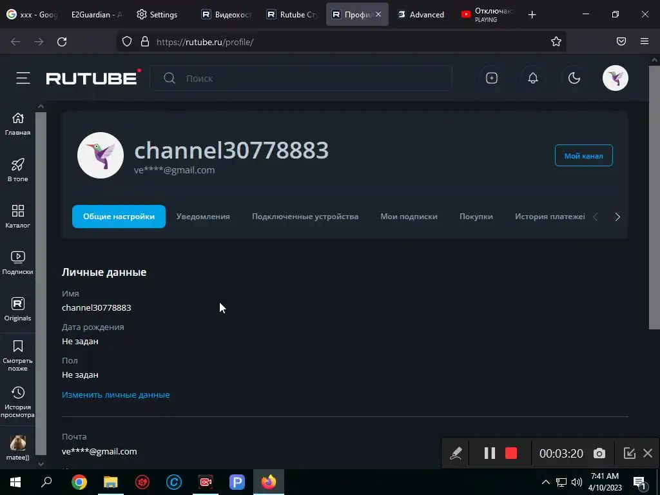Open Каталог in sidebar
660x495 pixels.
pos(17,217)
